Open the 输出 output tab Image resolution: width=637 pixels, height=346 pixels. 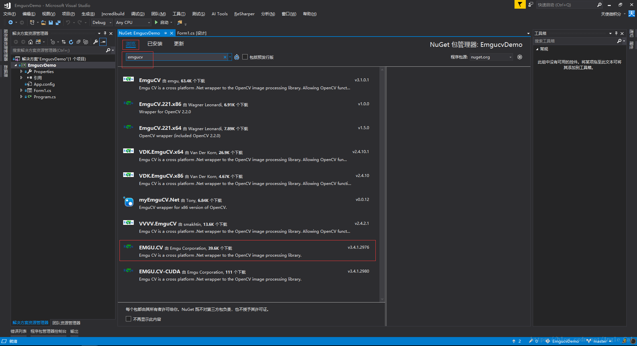click(x=74, y=331)
